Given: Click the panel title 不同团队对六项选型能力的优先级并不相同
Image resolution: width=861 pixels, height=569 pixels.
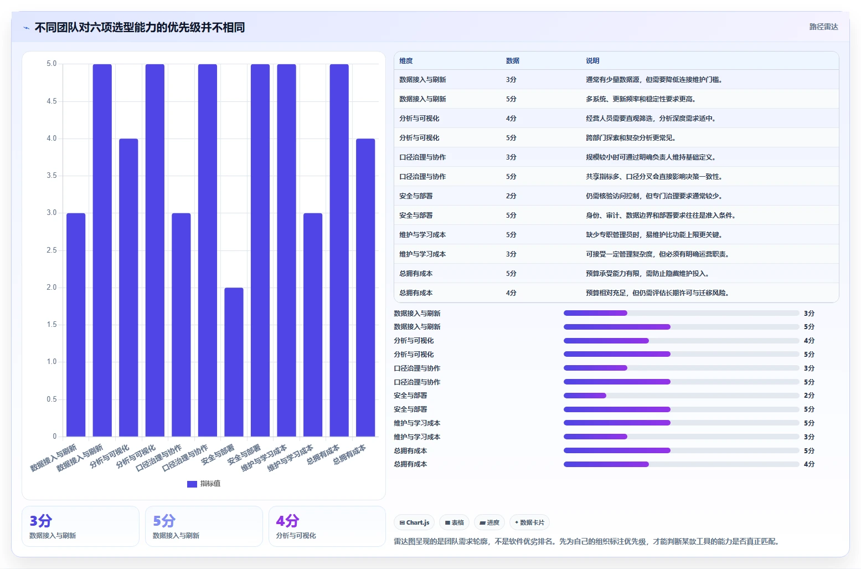Looking at the screenshot, I should pos(140,27).
